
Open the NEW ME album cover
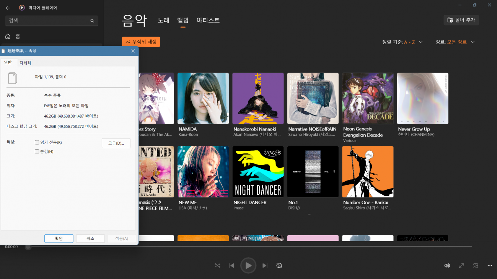click(203, 172)
